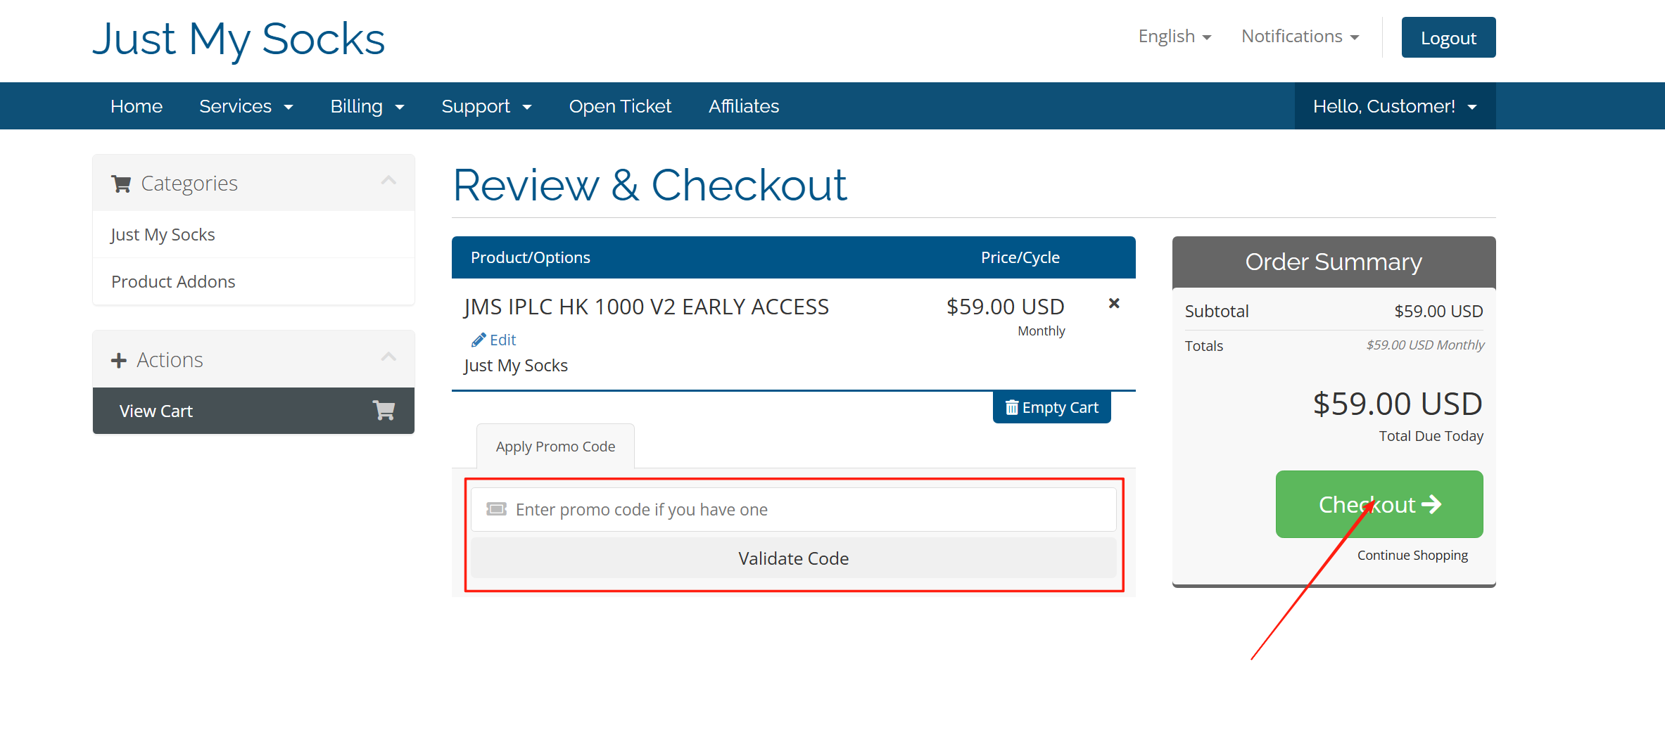This screenshot has height=730, width=1665.
Task: Select the Apply Promo Code tab
Action: pos(555,447)
